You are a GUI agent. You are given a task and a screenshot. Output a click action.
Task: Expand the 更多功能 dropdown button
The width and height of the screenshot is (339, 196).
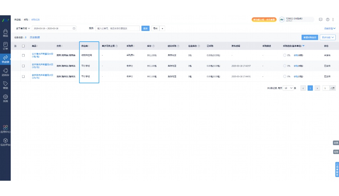pos(328,37)
